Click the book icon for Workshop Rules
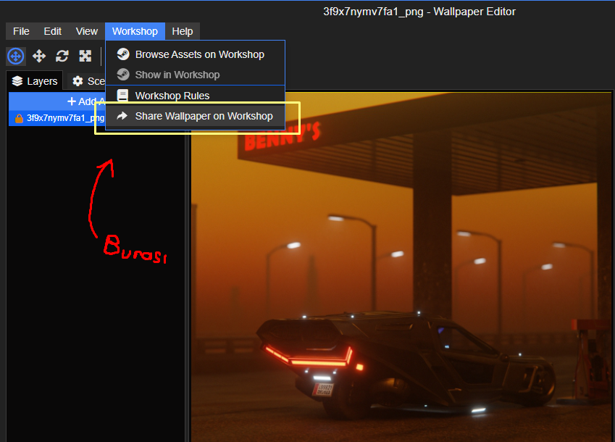This screenshot has width=615, height=442. 122,96
